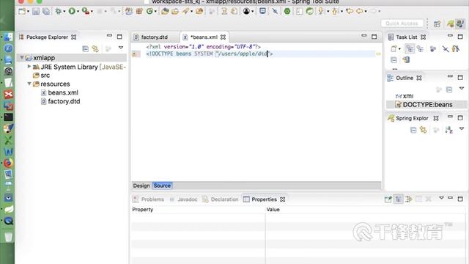Image resolution: width=469 pixels, height=264 pixels.
Task: Open the Problems view tab
Action: coord(148,199)
